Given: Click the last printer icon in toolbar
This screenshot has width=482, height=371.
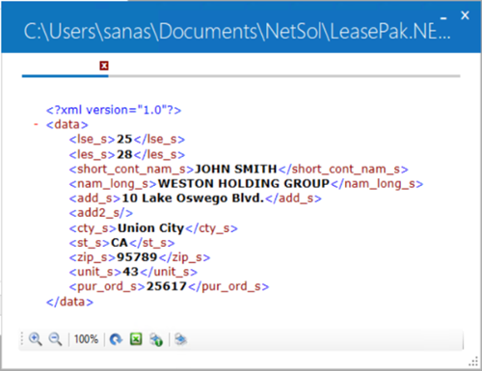Looking at the screenshot, I should tap(180, 339).
